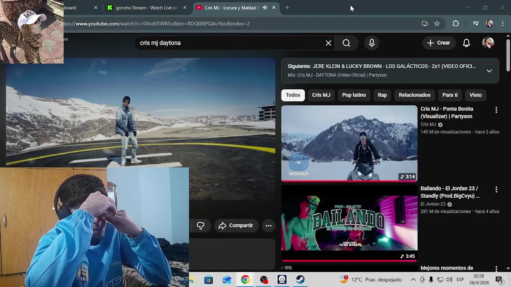Switch to Chrome on taskbar
The image size is (511, 287).
tap(245, 280)
